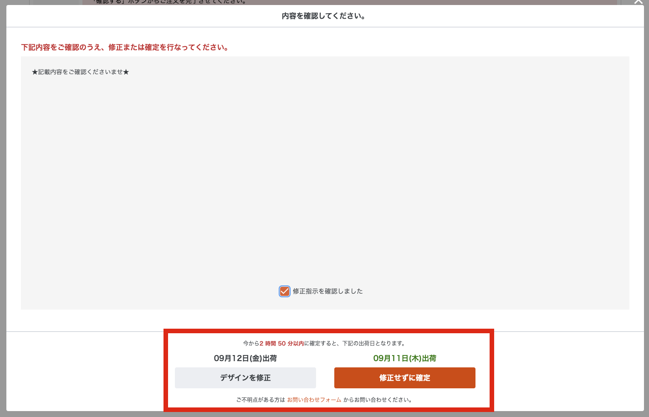Click the ★記載内容をご確認くださいませ★ text

(81, 72)
